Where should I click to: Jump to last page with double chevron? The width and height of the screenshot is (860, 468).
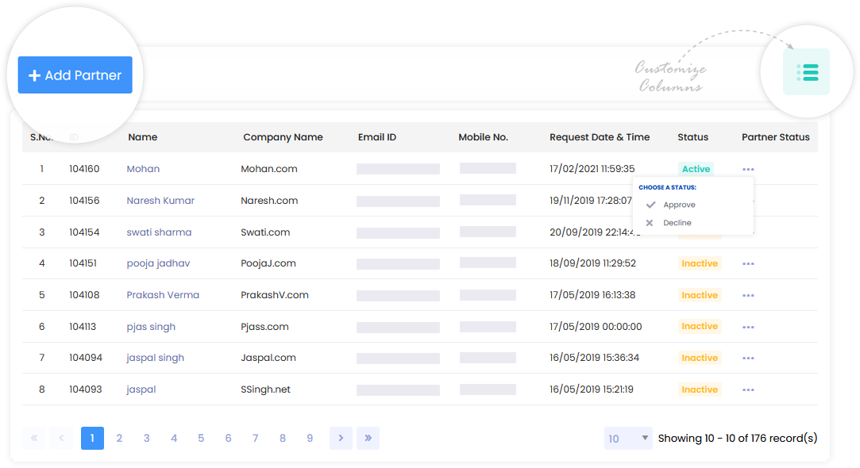(x=368, y=438)
